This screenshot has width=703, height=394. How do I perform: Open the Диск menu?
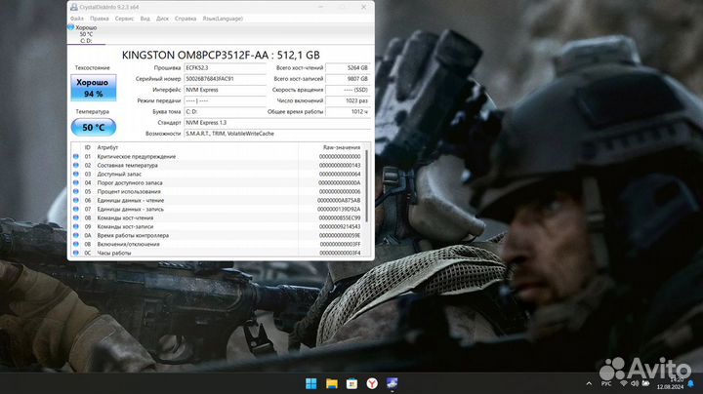click(x=162, y=19)
